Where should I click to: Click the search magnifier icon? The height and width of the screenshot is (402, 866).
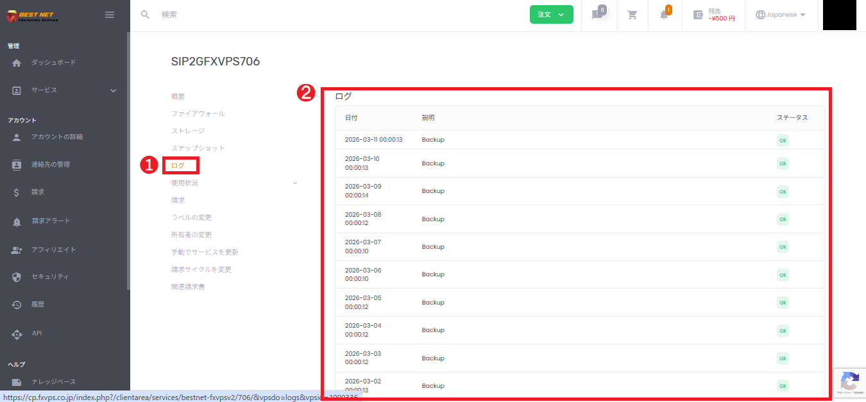(x=146, y=15)
